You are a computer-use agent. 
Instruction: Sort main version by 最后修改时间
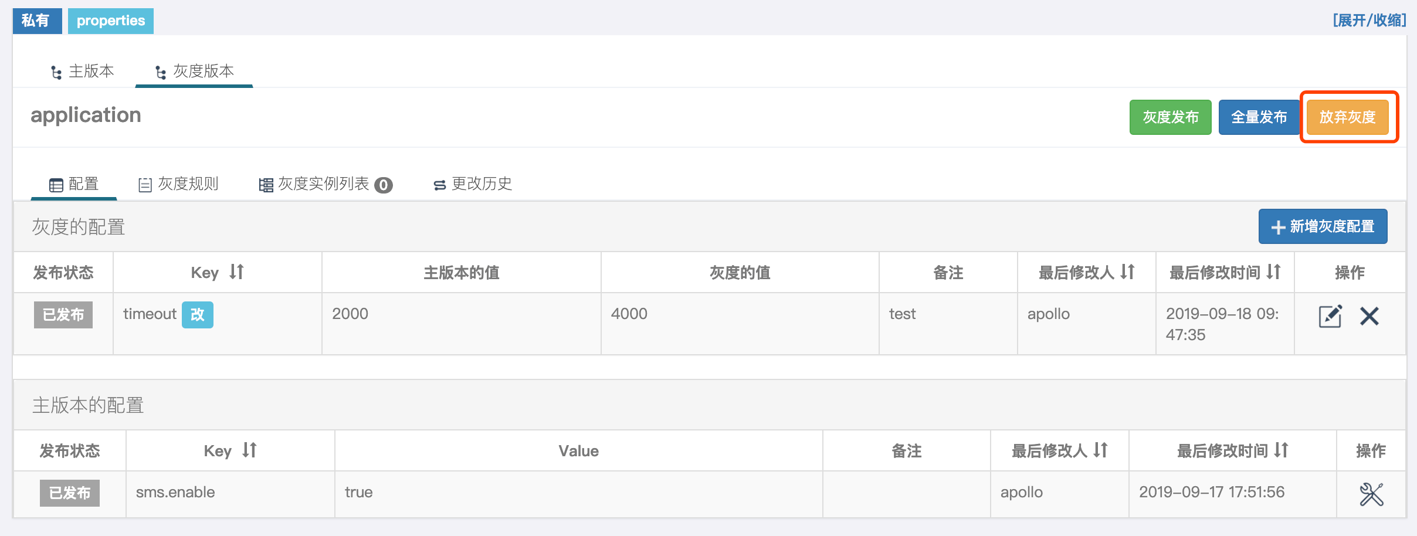pos(1281,450)
